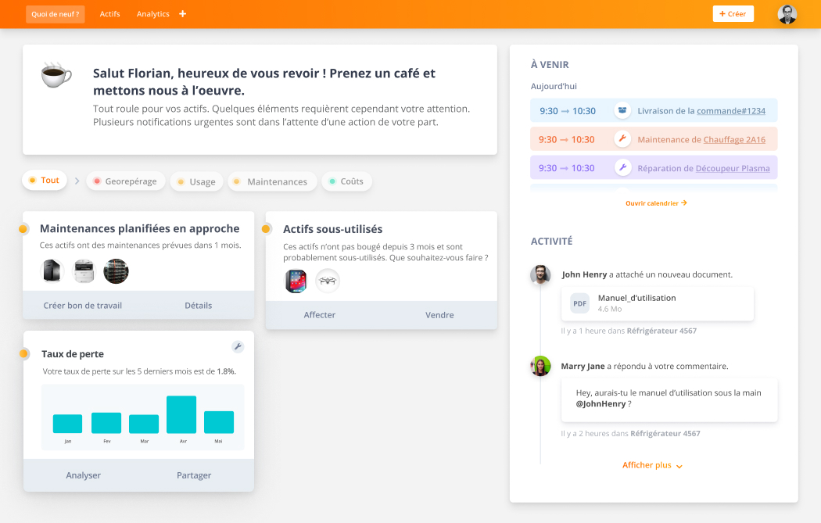The image size is (821, 523).
Task: Click Partager on Taux de perte card
Action: (x=194, y=475)
